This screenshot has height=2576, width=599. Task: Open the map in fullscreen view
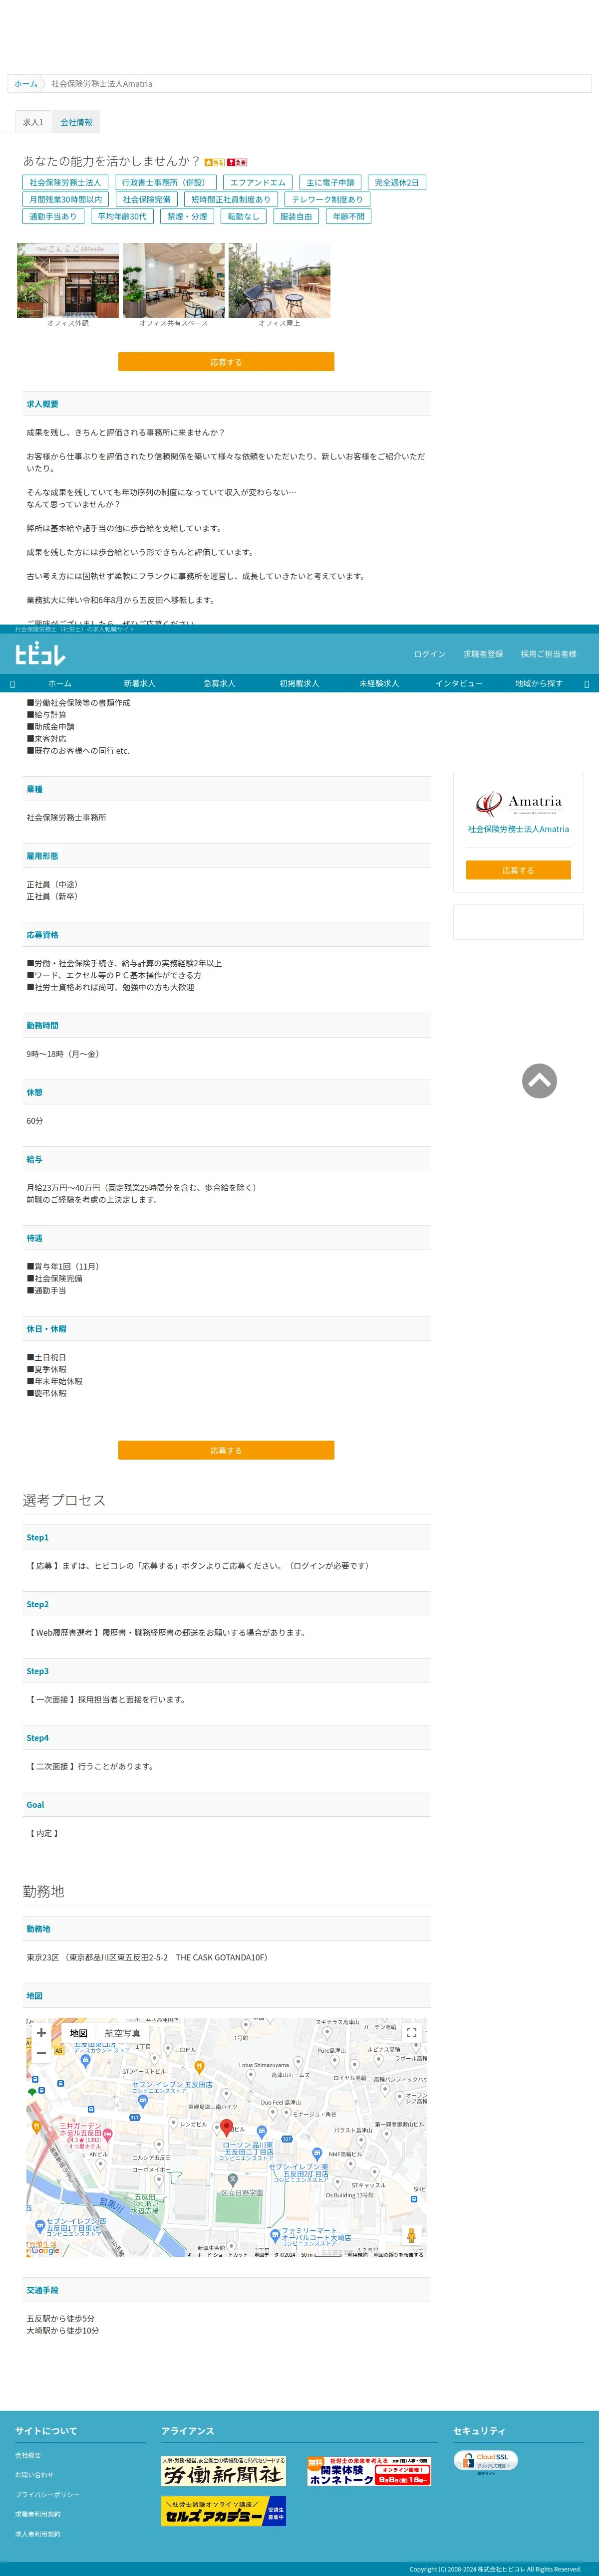pos(411,2033)
